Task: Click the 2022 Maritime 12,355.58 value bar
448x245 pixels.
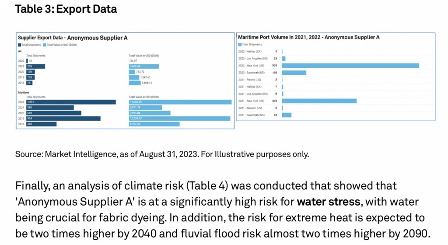Action: click(x=180, y=102)
